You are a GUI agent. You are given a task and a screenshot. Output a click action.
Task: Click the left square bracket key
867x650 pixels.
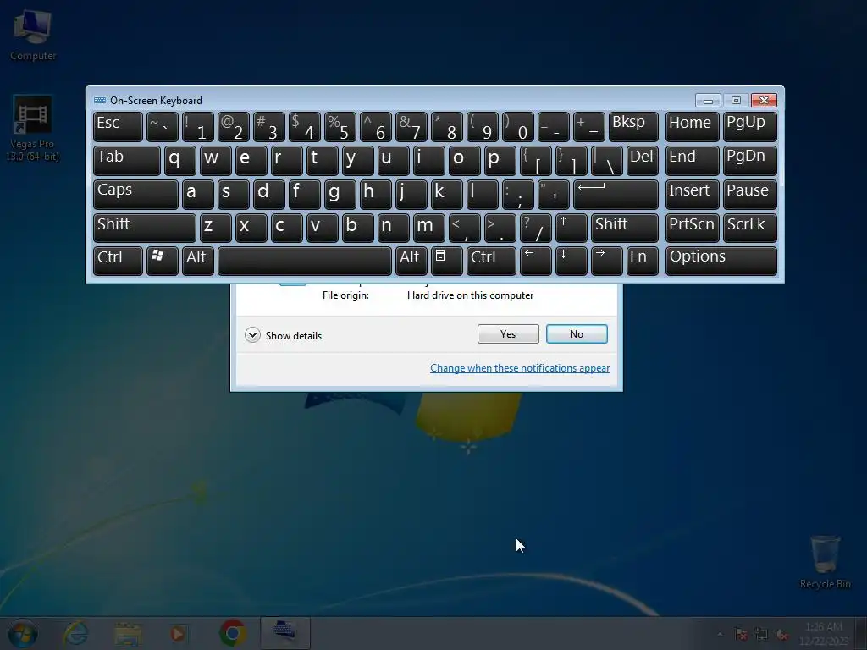click(x=535, y=160)
